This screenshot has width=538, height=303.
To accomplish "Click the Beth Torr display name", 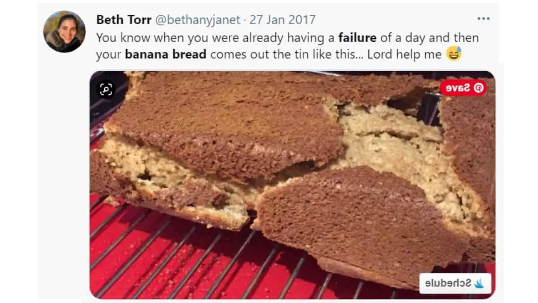I will [124, 19].
